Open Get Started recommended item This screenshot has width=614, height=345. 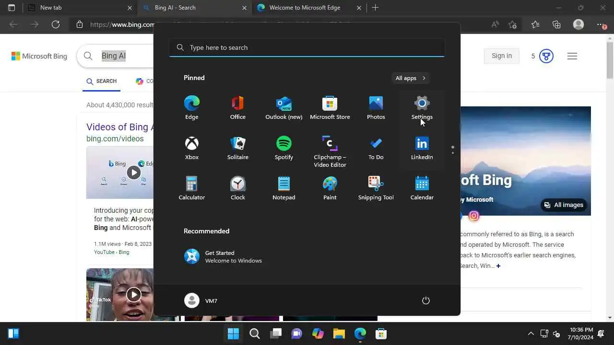coord(223,257)
